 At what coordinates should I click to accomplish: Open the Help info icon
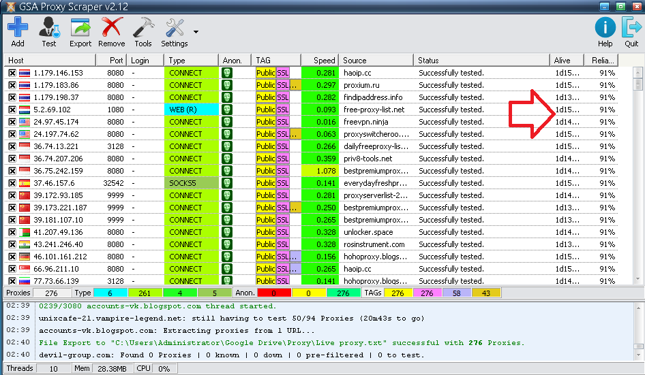605,27
